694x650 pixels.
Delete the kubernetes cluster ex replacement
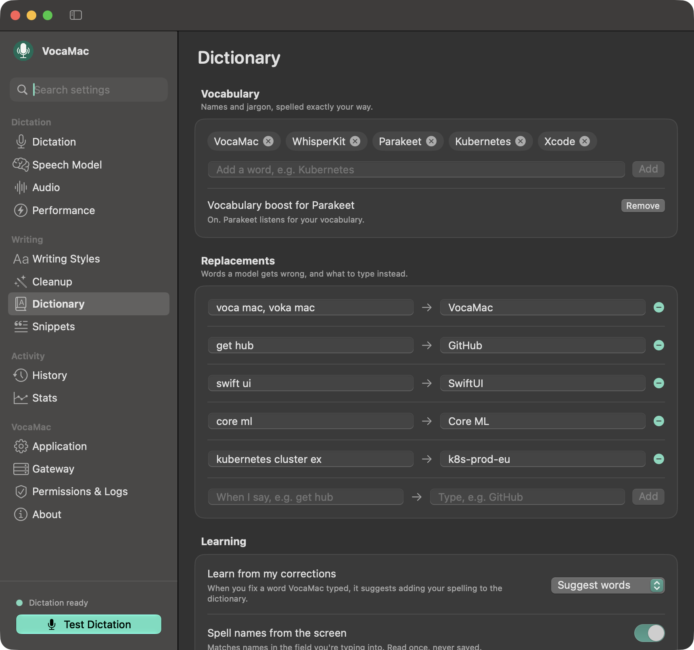tap(659, 459)
